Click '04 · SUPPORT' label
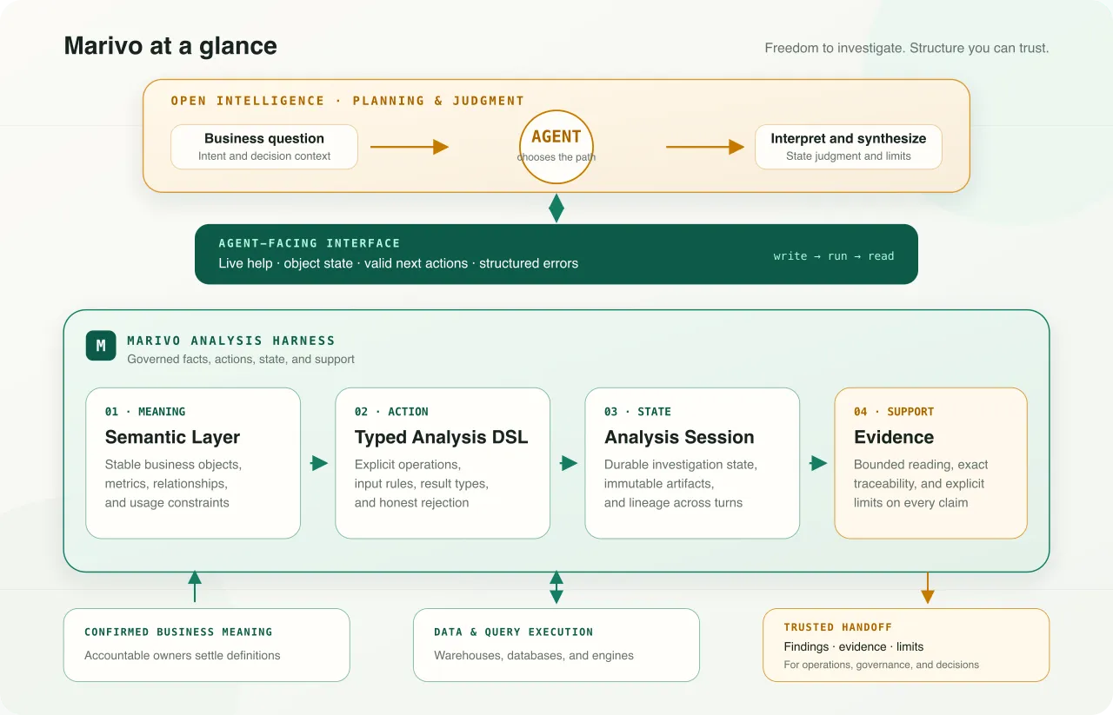The width and height of the screenshot is (1113, 715). [x=894, y=412]
